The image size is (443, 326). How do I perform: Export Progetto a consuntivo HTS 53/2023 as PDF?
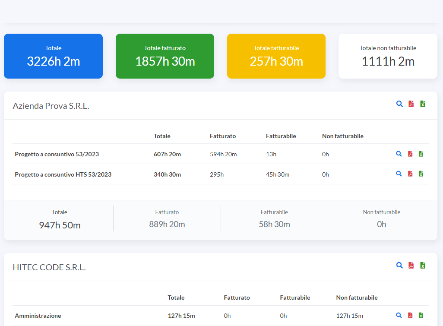410,174
